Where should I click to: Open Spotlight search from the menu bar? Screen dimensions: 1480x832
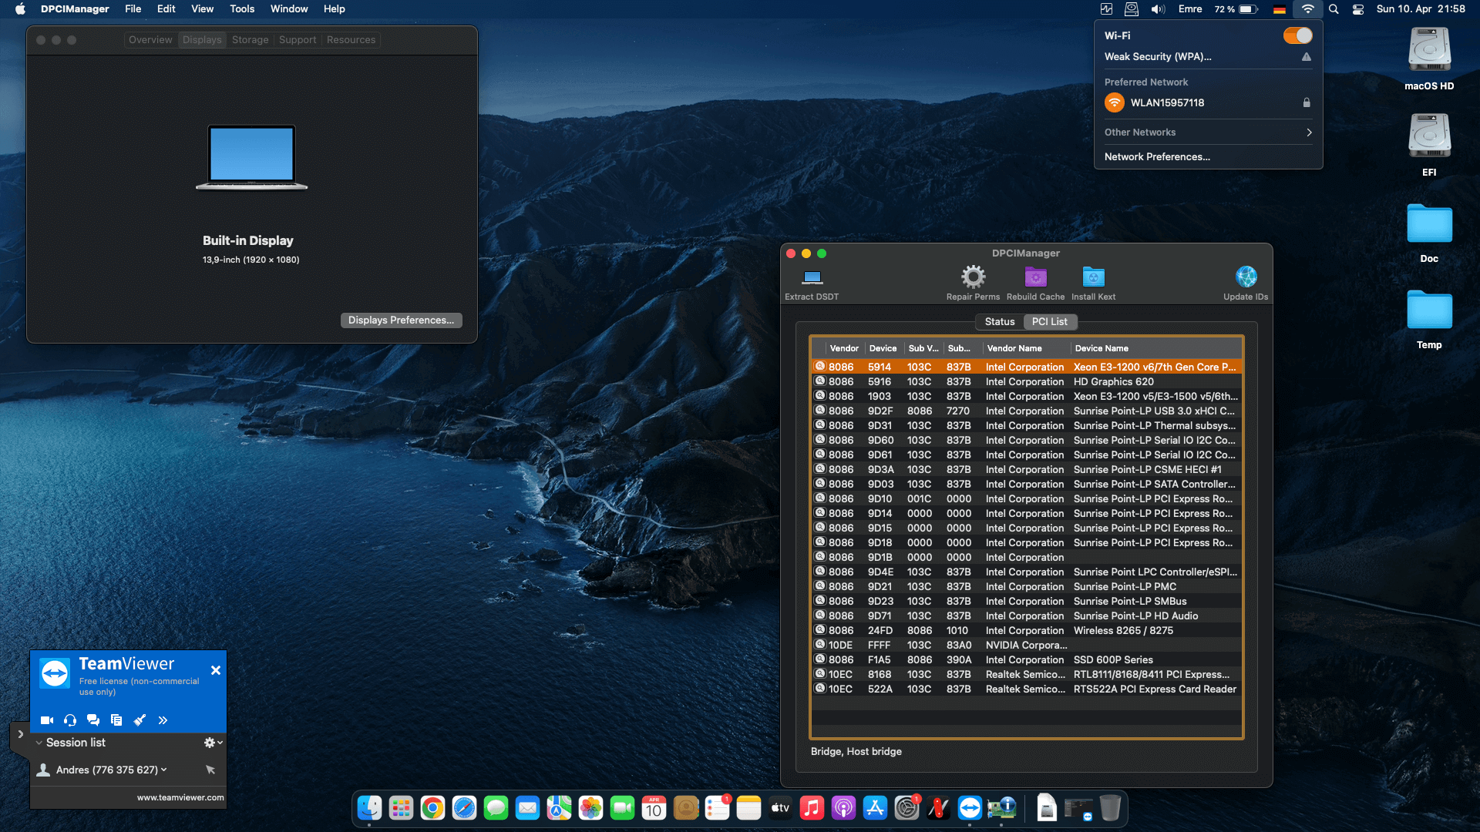pos(1333,9)
